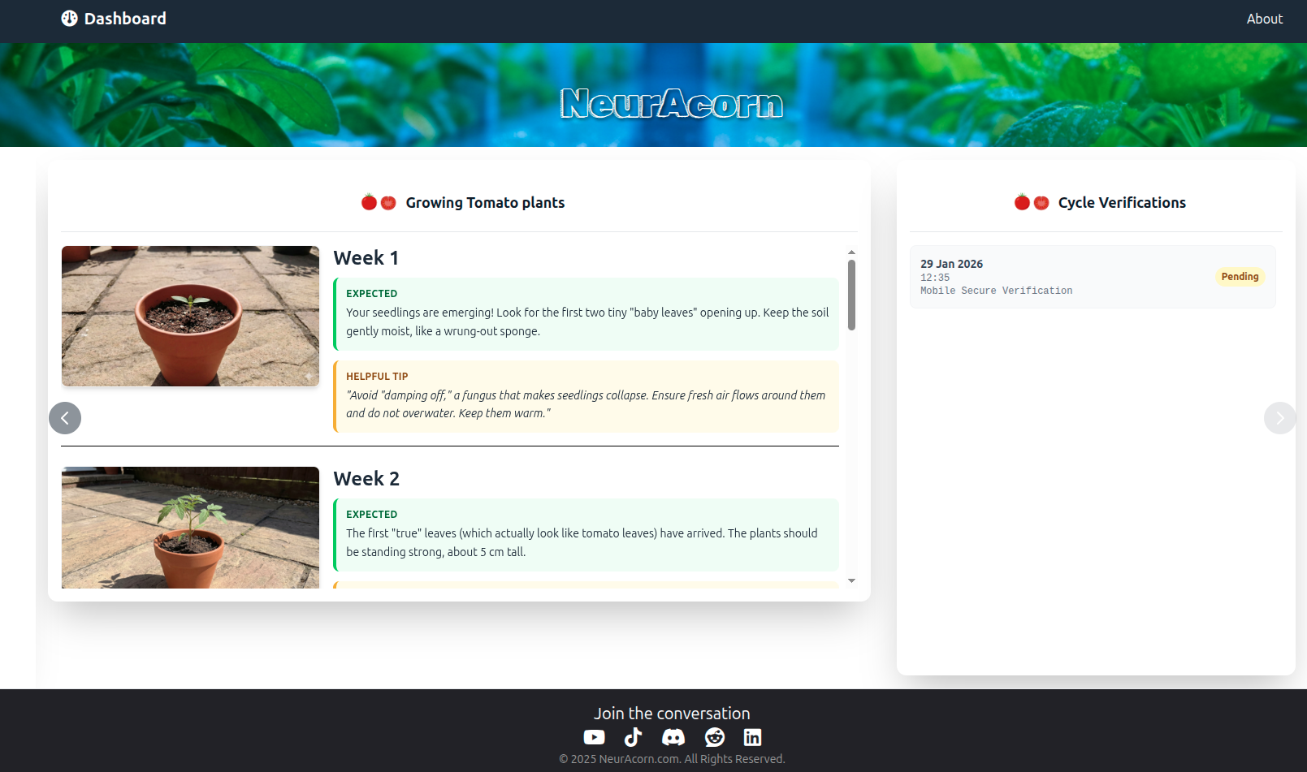Open the Week 1 seedling photo
The image size is (1307, 772).
pyautogui.click(x=190, y=316)
